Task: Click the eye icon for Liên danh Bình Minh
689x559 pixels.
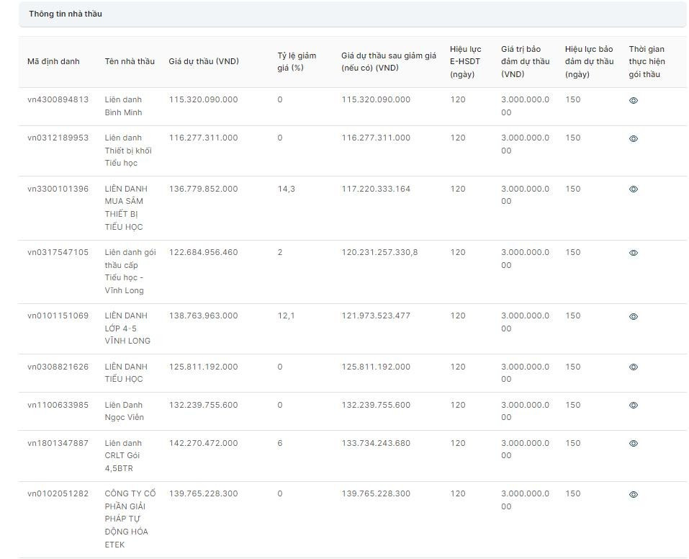Action: tap(634, 101)
